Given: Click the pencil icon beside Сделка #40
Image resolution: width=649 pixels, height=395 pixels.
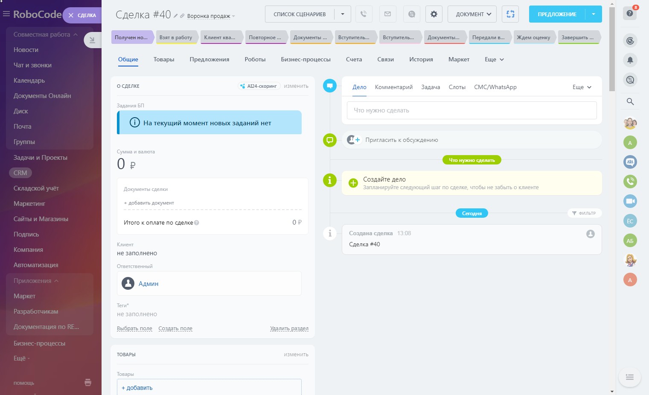Looking at the screenshot, I should click(176, 16).
